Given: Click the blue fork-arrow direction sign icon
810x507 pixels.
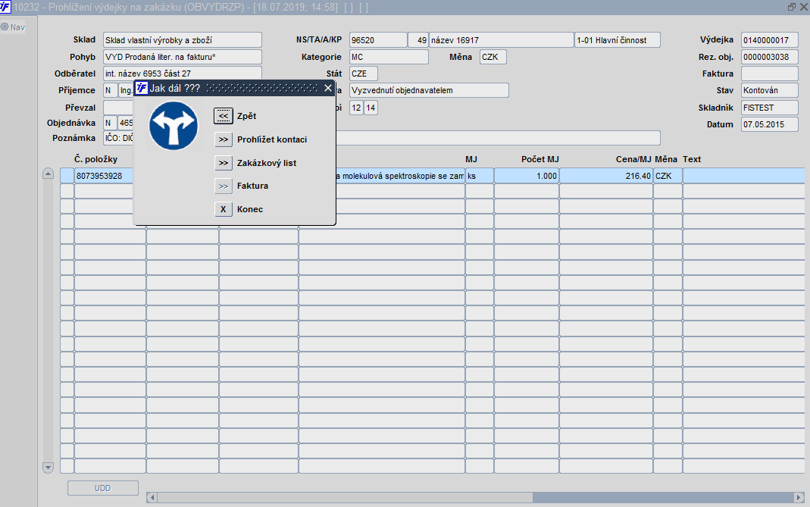Looking at the screenshot, I should click(x=174, y=125).
